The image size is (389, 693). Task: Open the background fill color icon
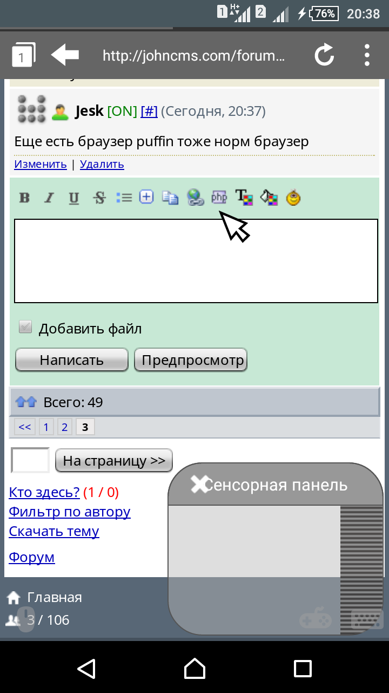click(x=269, y=198)
